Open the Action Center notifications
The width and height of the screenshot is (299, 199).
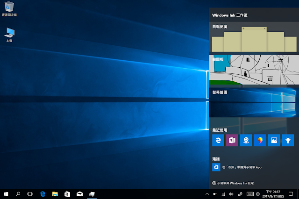coord(291,194)
